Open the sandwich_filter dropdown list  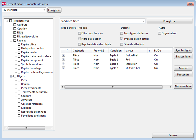[x=144, y=21]
